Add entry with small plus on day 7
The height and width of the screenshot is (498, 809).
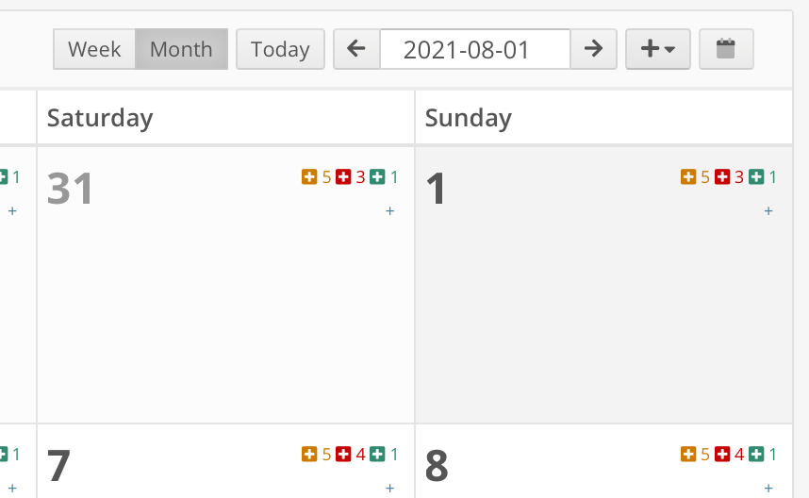(x=390, y=488)
